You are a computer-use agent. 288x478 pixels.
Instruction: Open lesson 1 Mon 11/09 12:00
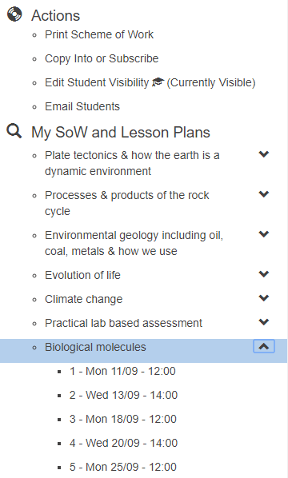click(x=122, y=371)
